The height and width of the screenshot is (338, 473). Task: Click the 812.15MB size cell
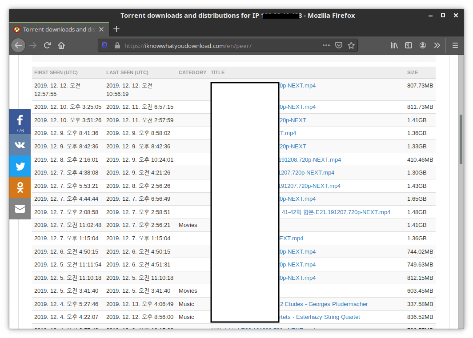[x=420, y=278]
